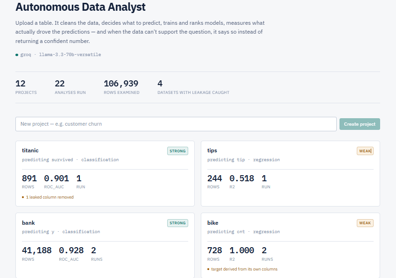Open the tips project card
This screenshot has height=278, width=396.
tap(290, 174)
